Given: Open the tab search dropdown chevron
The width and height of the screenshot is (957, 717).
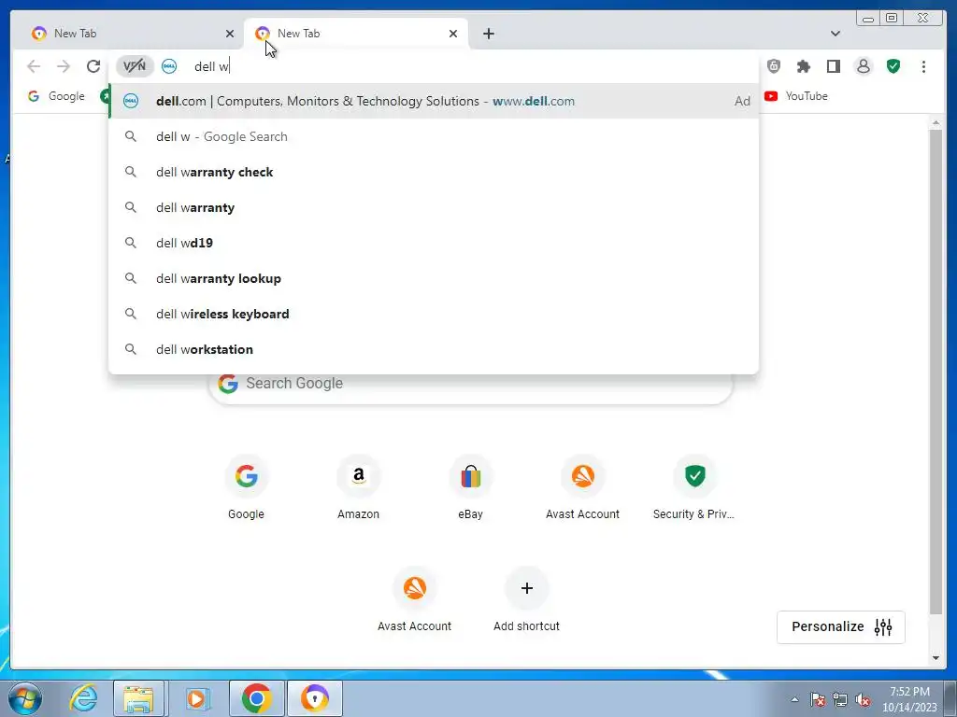Looking at the screenshot, I should click(x=835, y=34).
